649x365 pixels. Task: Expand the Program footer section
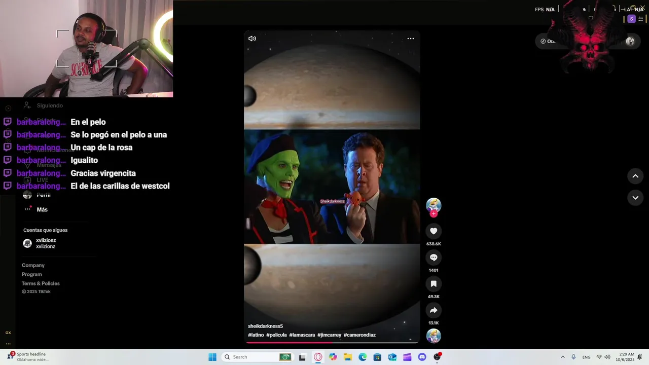tap(32, 274)
